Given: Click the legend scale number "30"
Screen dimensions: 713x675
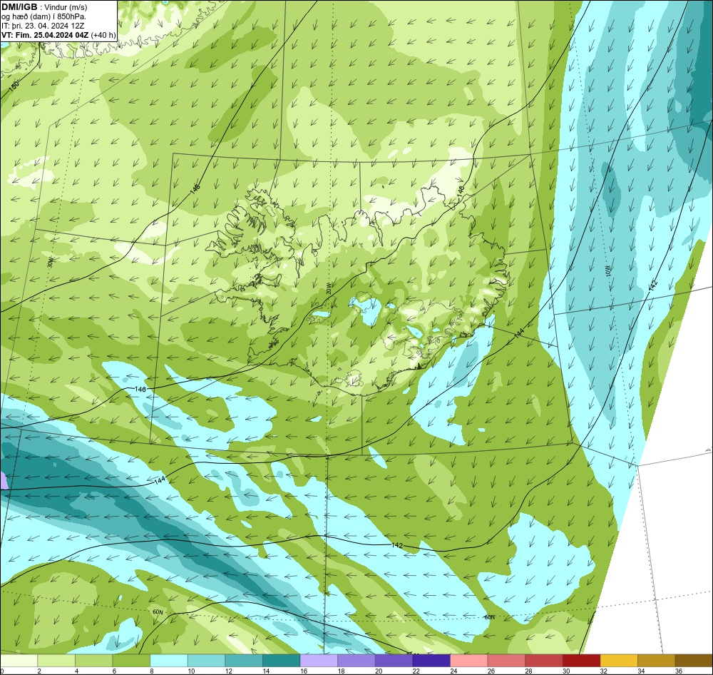Looking at the screenshot, I should pos(566,671).
